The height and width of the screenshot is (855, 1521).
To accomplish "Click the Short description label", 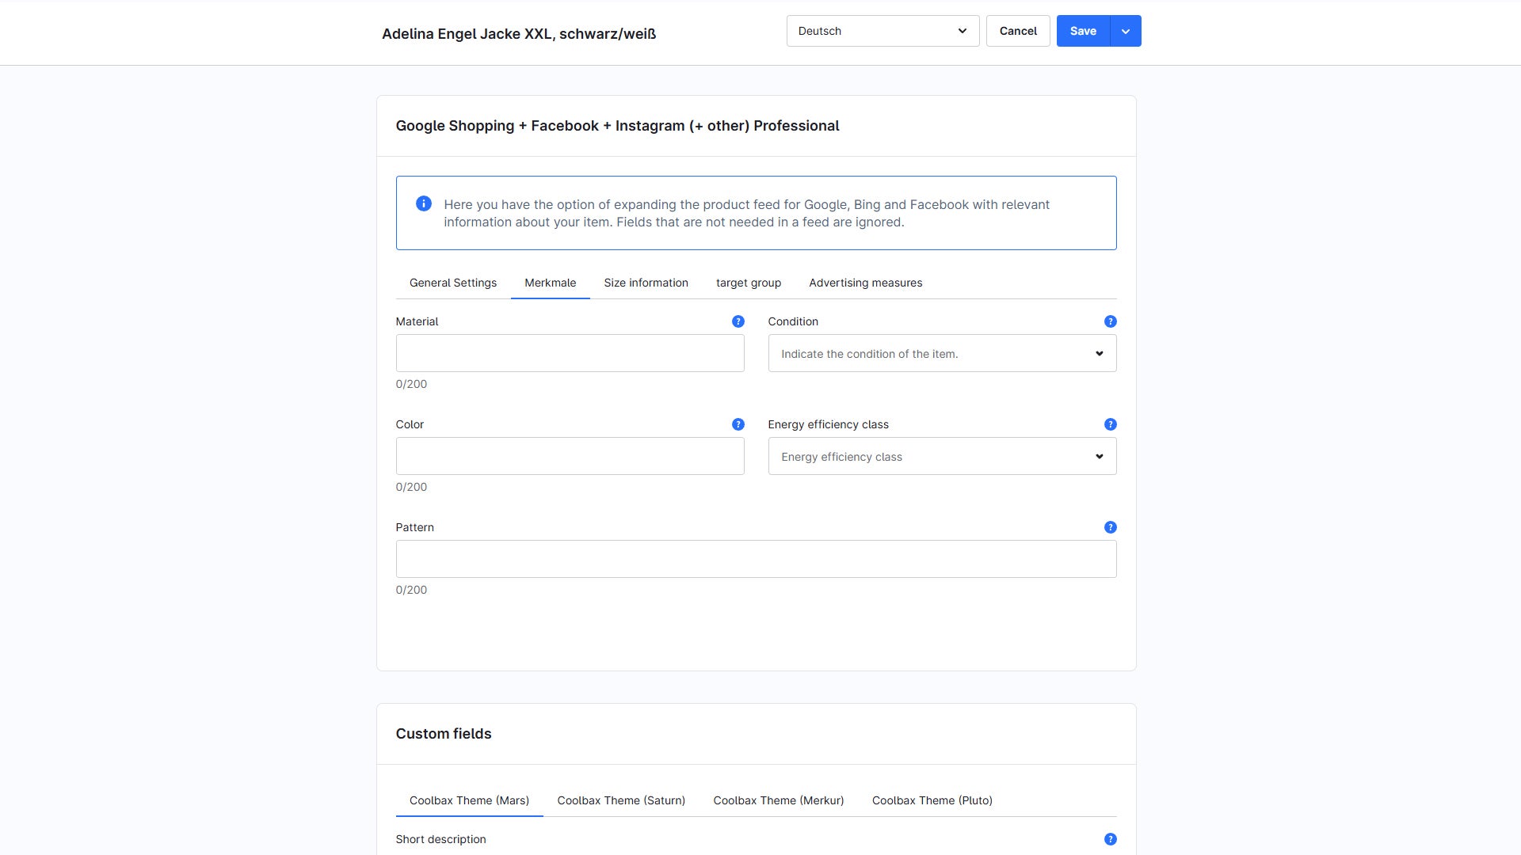I will (440, 839).
